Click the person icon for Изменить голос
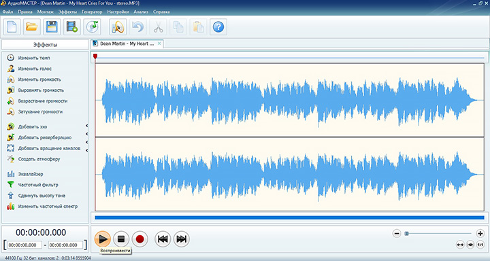The width and height of the screenshot is (490, 261). point(11,69)
